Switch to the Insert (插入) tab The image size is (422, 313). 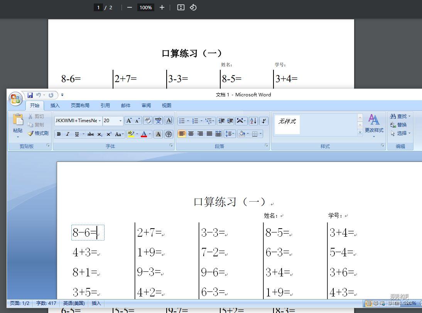pos(55,105)
